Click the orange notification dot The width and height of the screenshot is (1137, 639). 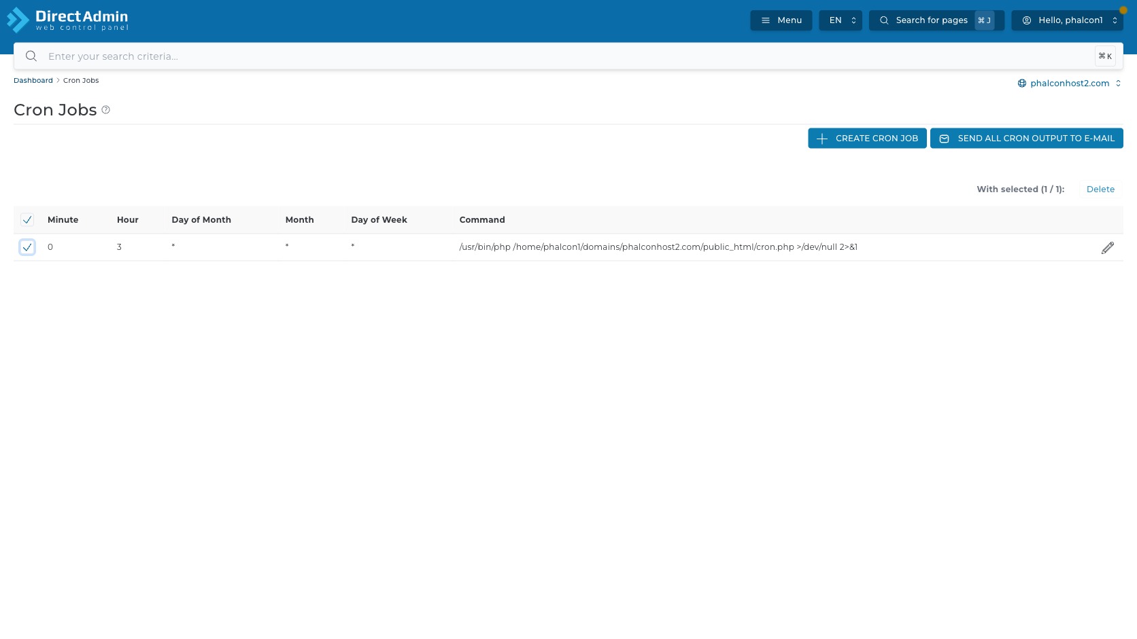click(1123, 10)
